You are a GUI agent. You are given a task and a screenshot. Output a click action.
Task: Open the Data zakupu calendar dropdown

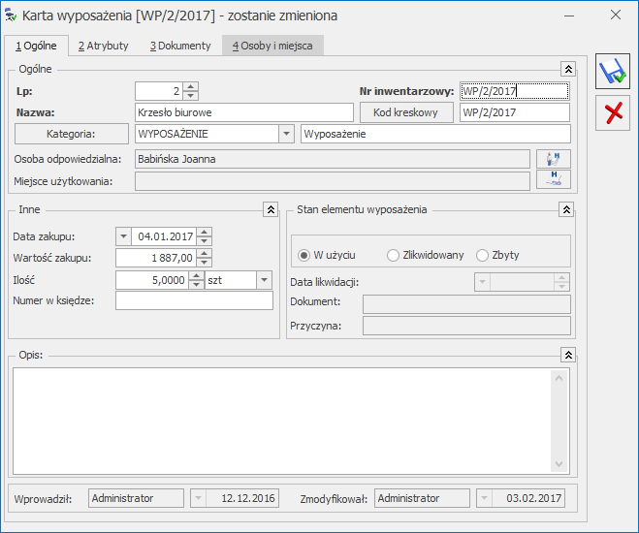point(123,235)
